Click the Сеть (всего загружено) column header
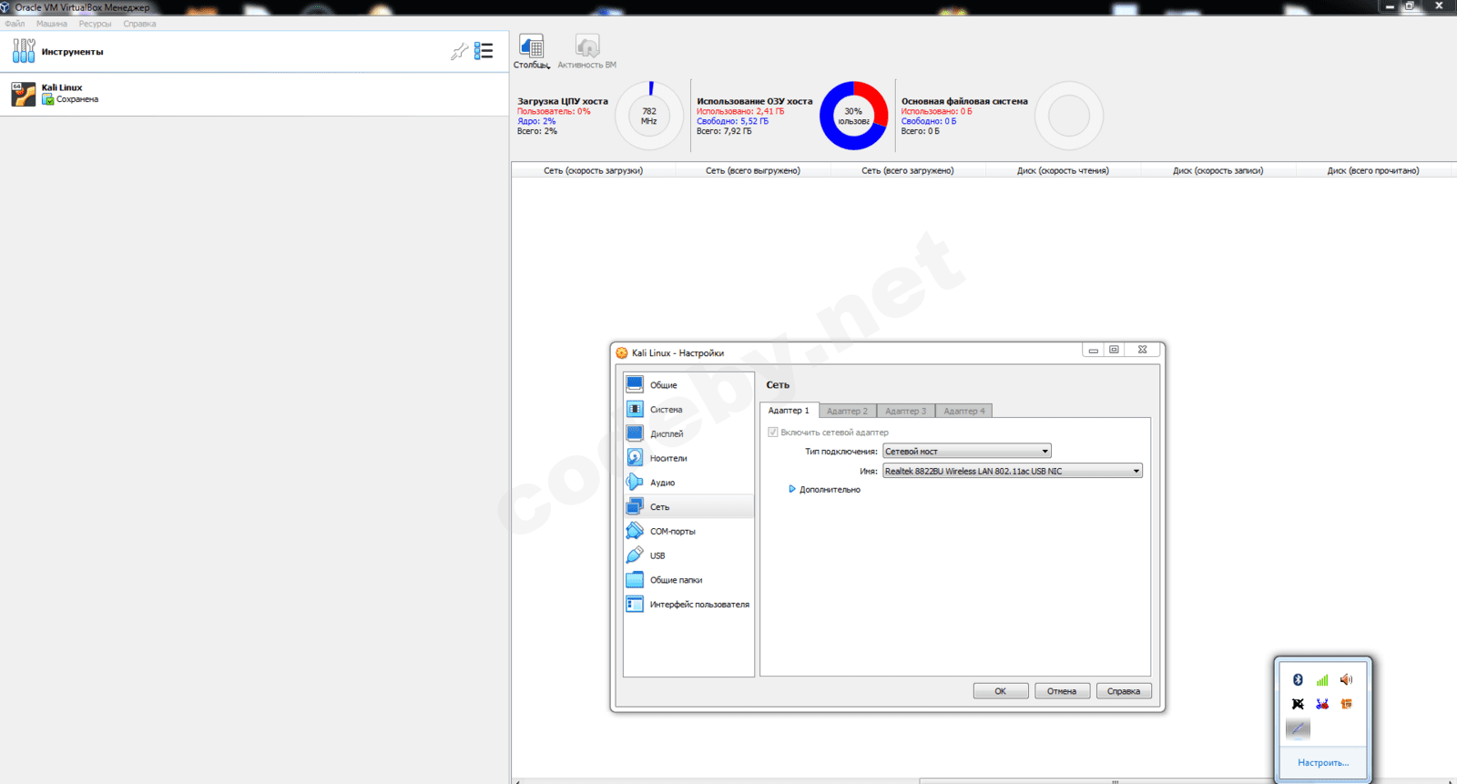 click(908, 170)
